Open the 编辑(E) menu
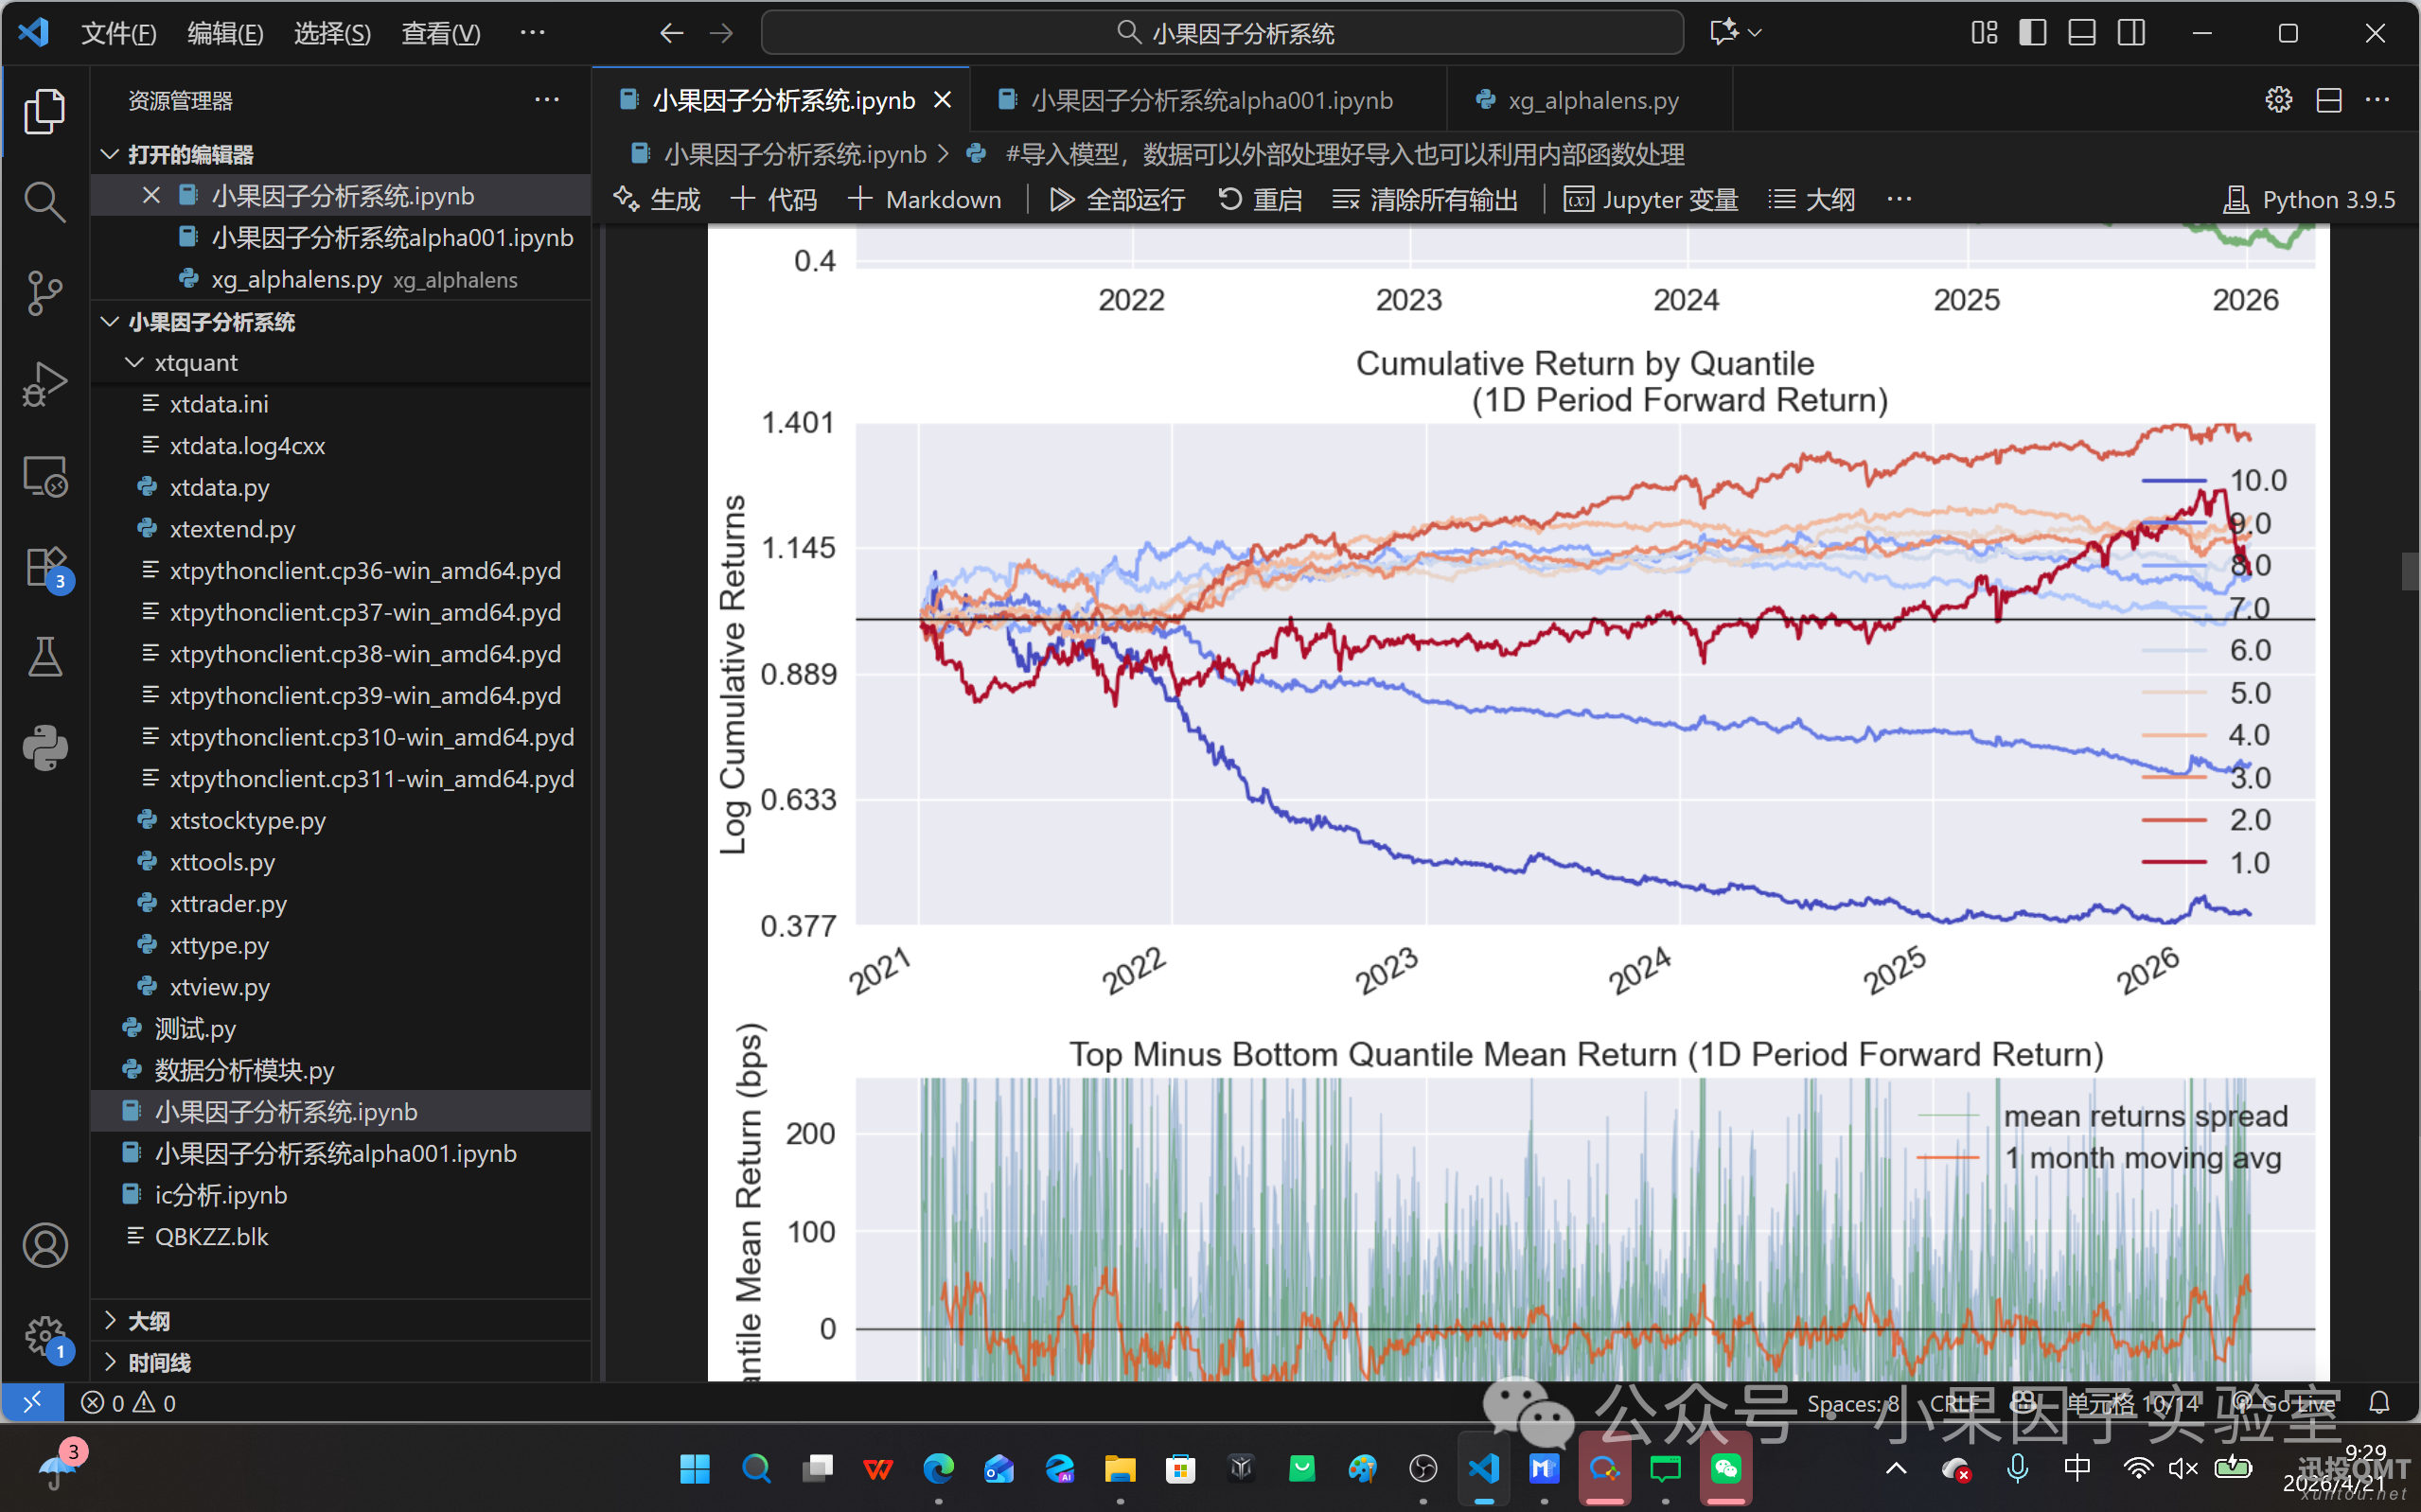This screenshot has height=1512, width=2421. click(x=225, y=33)
